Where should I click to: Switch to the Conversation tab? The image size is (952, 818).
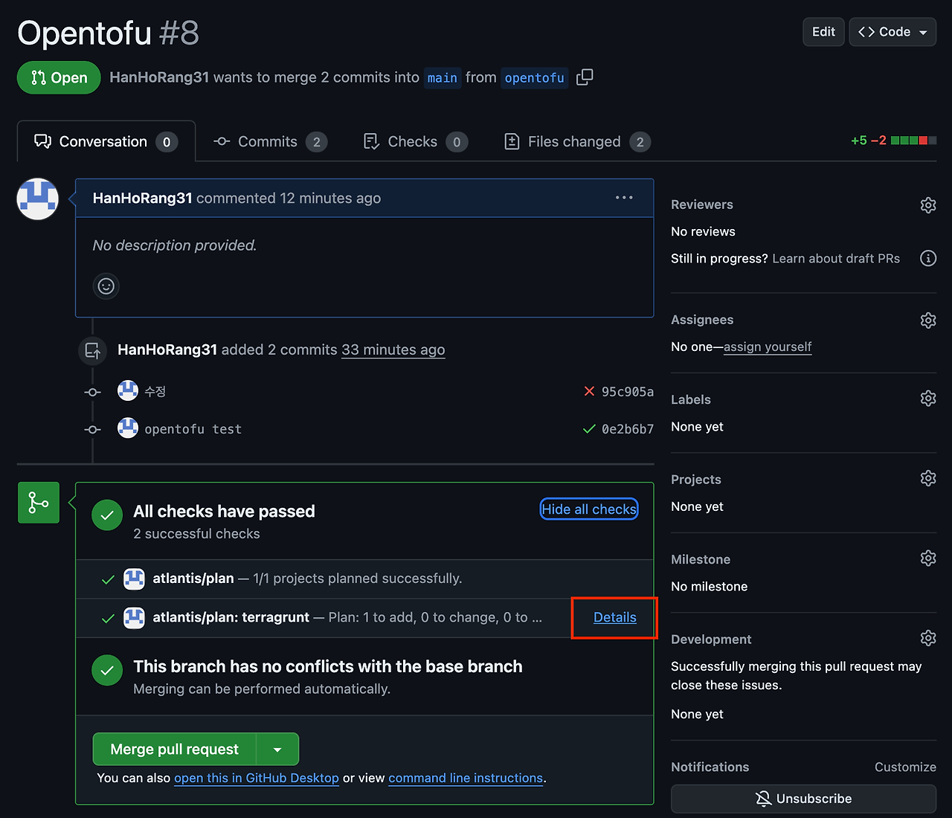[106, 141]
